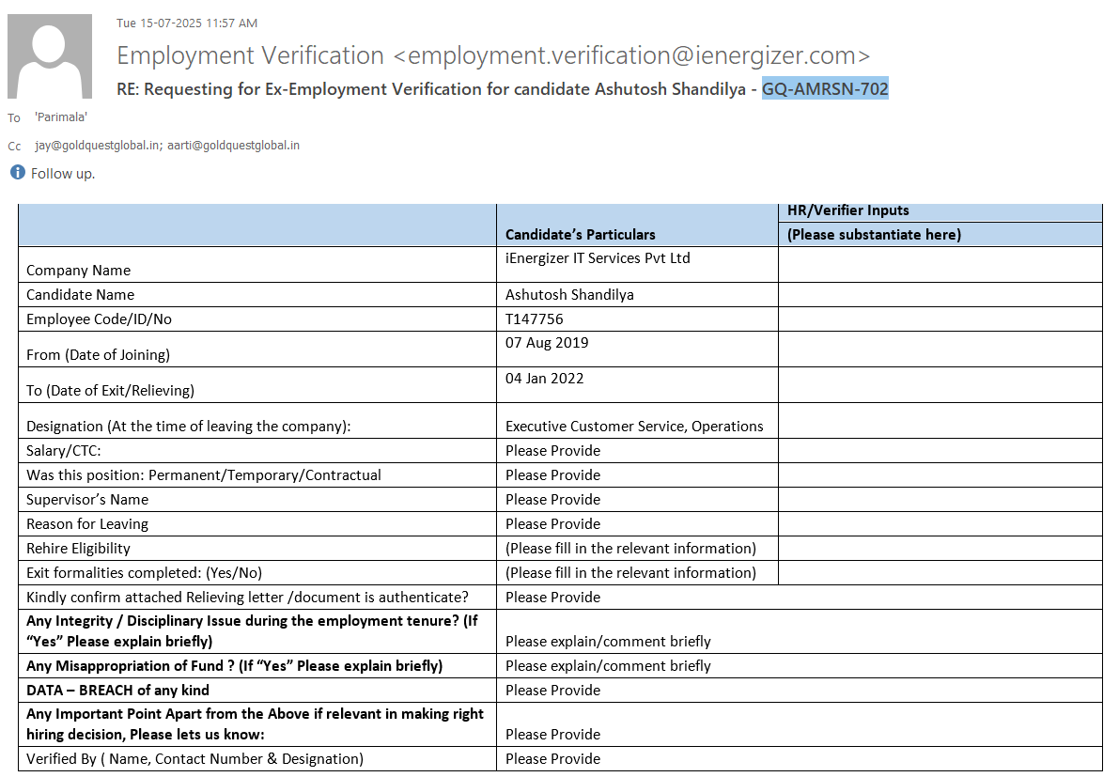Click the sender's profile avatar picture

point(50,56)
